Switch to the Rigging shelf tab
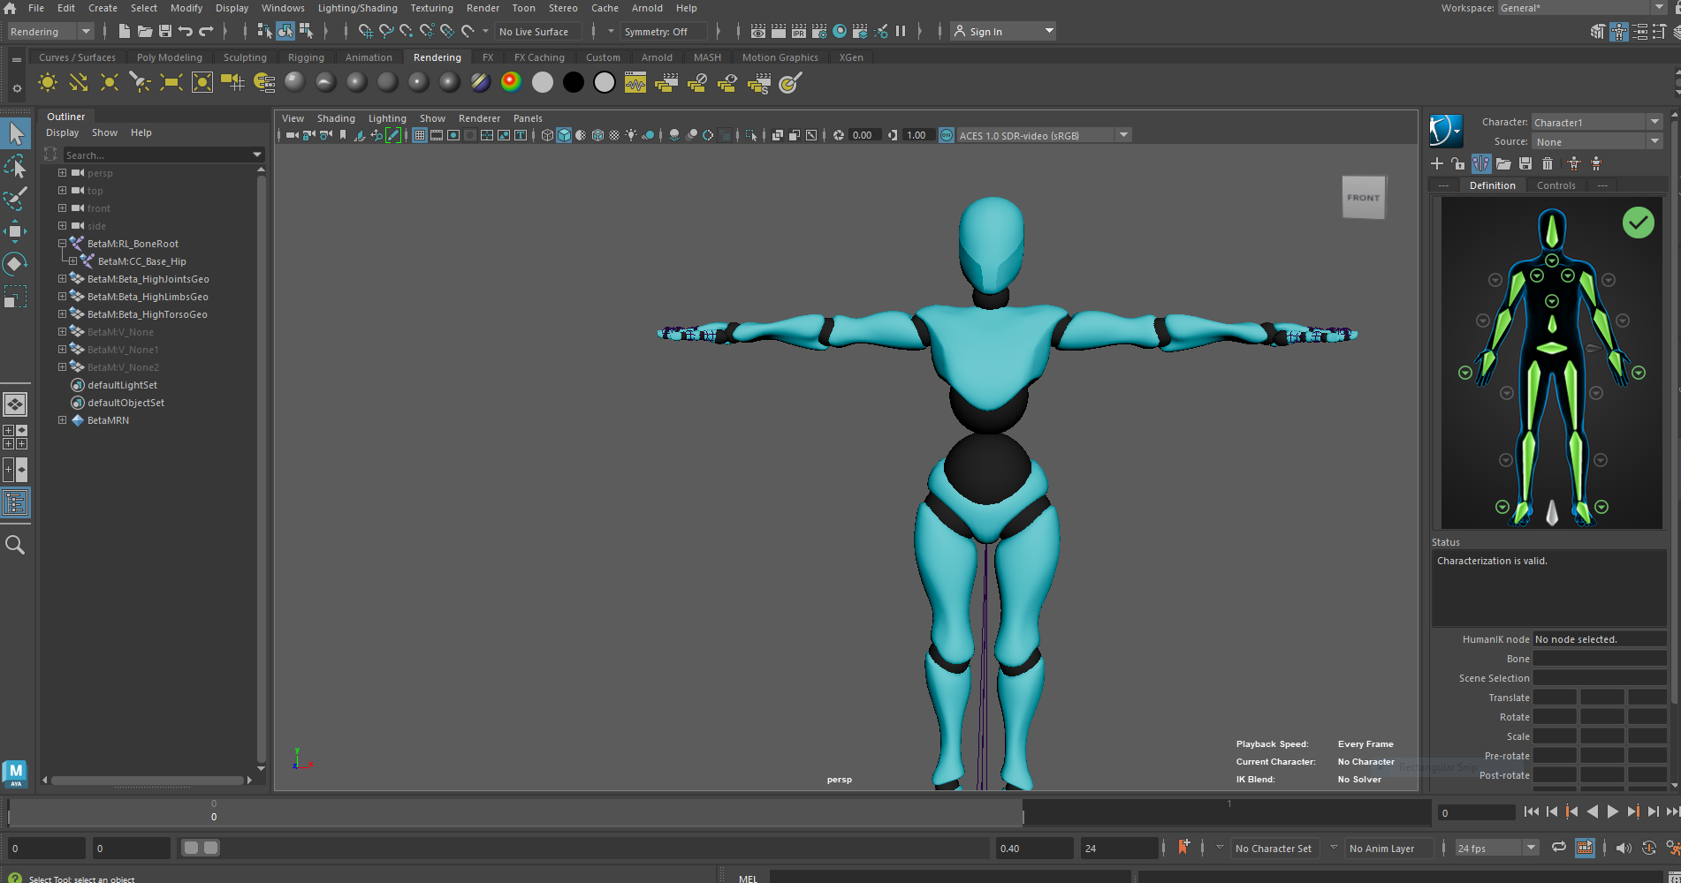 click(x=306, y=57)
